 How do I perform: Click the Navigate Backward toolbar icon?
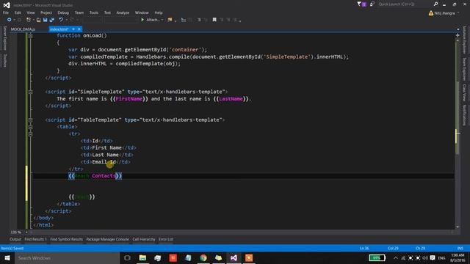(x=10, y=20)
